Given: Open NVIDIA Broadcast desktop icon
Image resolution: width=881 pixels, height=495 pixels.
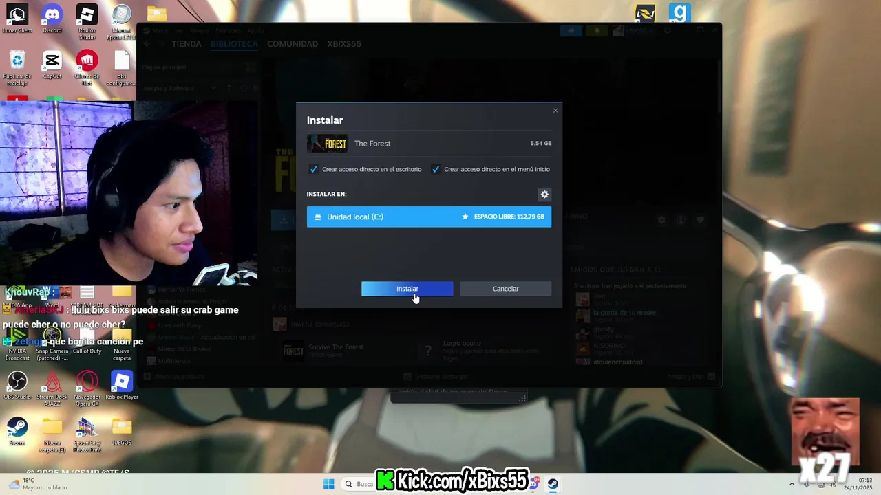Looking at the screenshot, I should [17, 344].
